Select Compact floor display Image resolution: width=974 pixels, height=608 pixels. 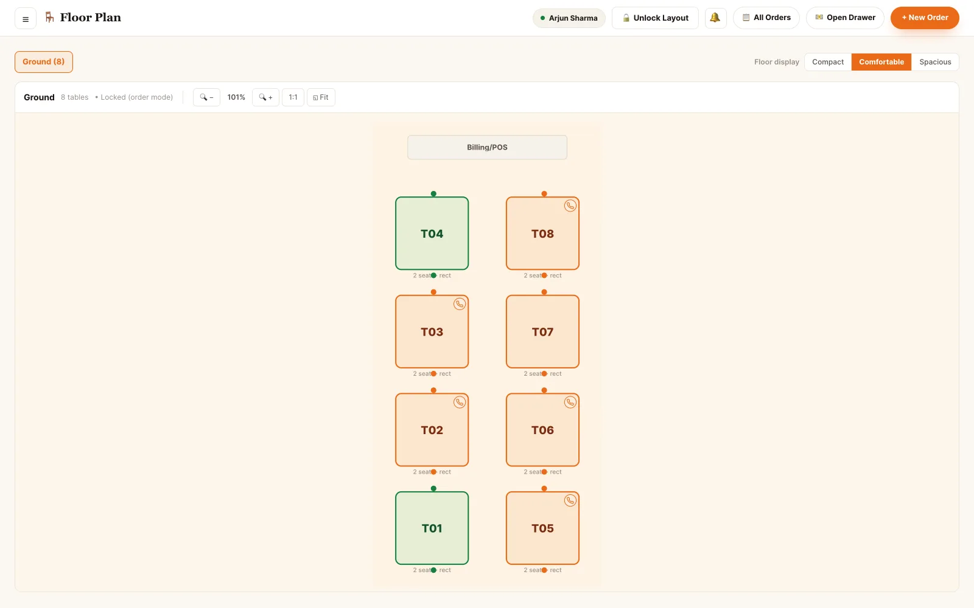828,62
